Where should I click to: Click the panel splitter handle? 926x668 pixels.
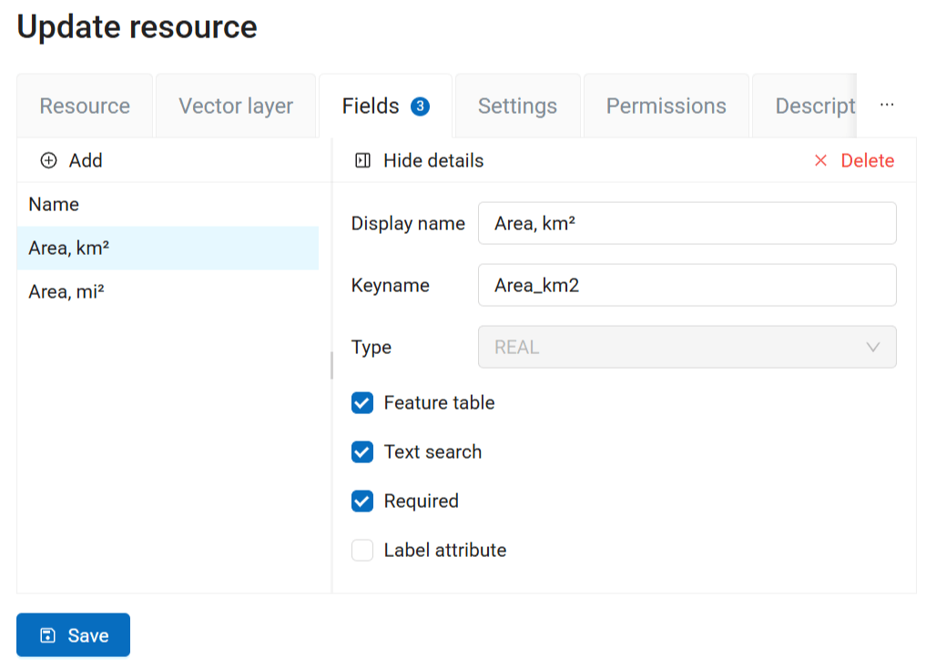coord(332,365)
